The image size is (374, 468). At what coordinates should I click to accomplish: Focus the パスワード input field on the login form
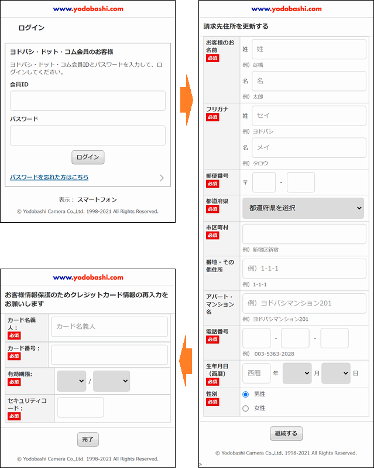(x=88, y=135)
